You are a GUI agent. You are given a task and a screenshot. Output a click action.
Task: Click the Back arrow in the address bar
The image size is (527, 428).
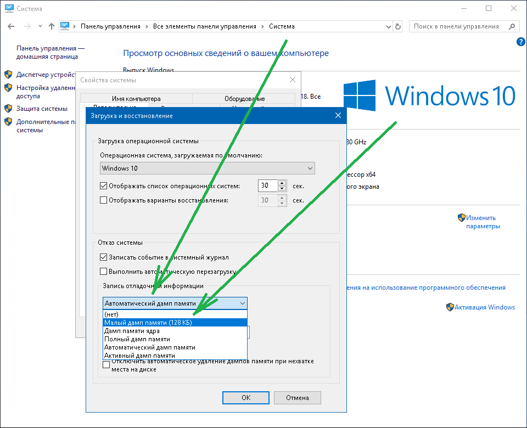click(10, 26)
